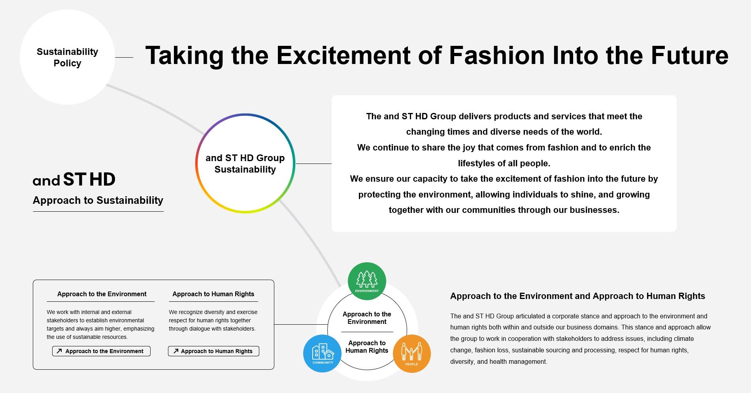Click the arrow icon in the Human Rights button
This screenshot has width=751, height=393.
176,351
